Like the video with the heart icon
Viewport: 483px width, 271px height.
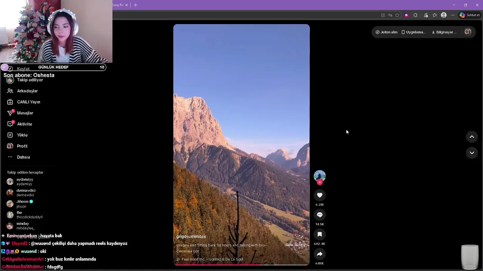(320, 195)
